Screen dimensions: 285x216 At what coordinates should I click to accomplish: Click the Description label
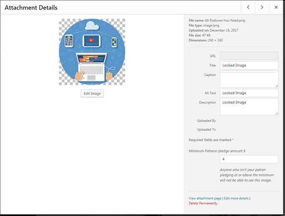[x=208, y=103]
